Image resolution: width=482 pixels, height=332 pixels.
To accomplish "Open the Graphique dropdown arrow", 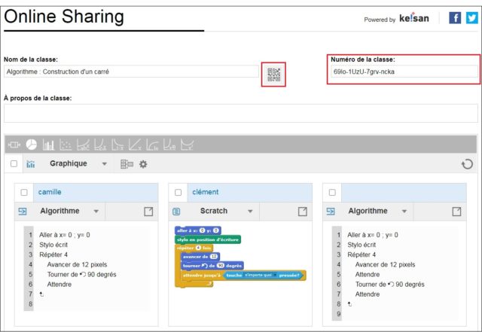I will click(105, 164).
